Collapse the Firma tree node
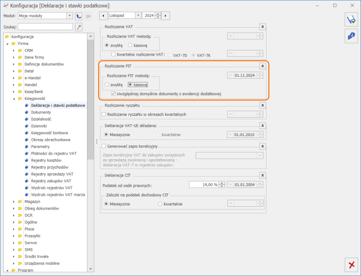This screenshot has height=276, width=361. (8, 44)
